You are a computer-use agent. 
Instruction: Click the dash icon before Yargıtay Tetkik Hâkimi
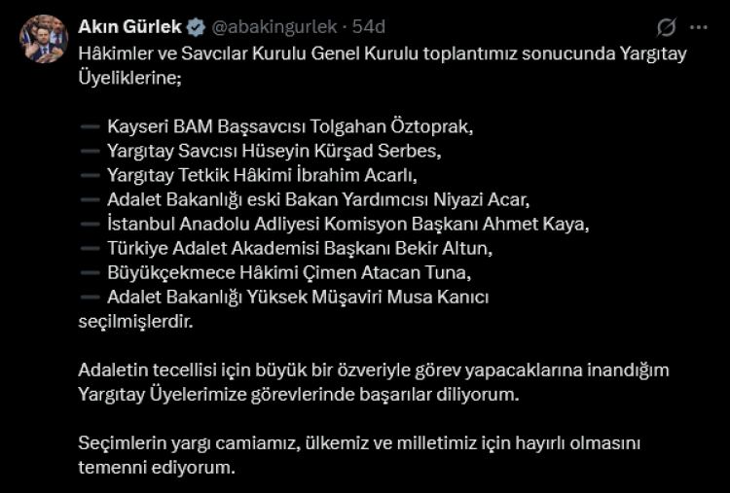tap(89, 176)
